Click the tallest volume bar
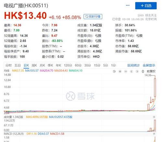The width and height of the screenshot is (162, 142). [x=155, y=126]
